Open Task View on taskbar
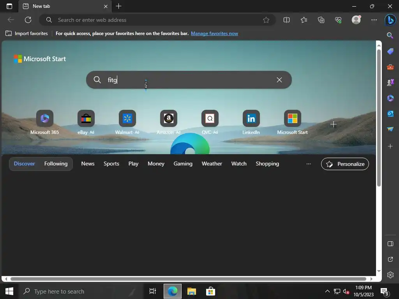 click(x=153, y=291)
